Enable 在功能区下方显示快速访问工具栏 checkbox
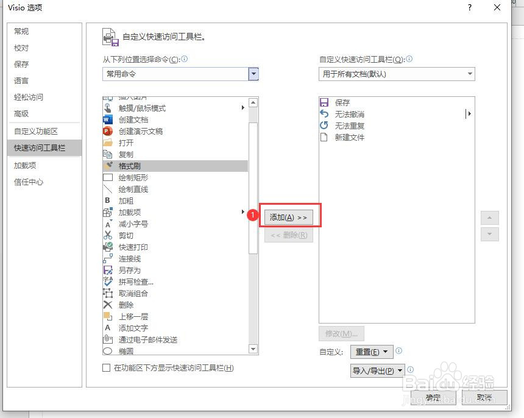The image size is (524, 418). tap(106, 368)
